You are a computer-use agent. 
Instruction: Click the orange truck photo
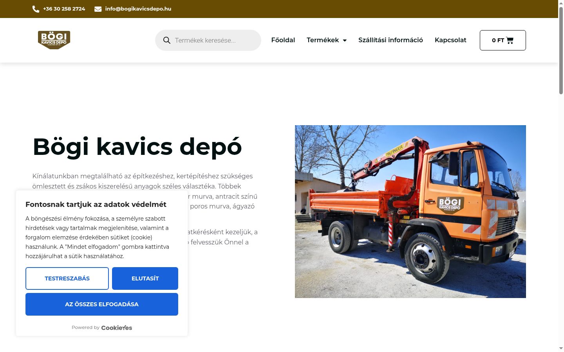pos(410,212)
